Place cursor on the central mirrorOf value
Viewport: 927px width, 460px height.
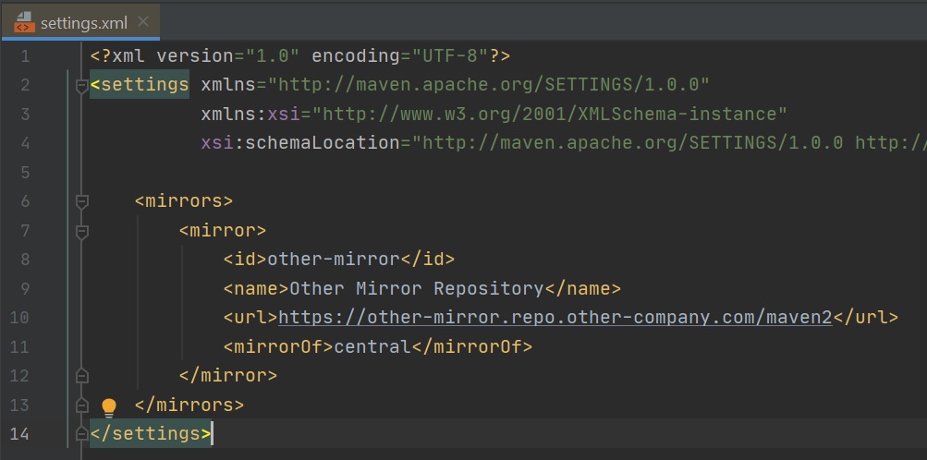(x=372, y=346)
